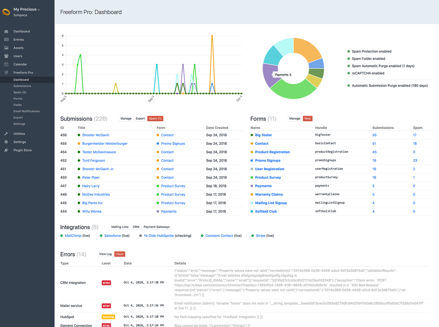Click 'Automatic Submission Purge enabled (180 days)' text
The height and width of the screenshot is (327, 439).
[390, 85]
